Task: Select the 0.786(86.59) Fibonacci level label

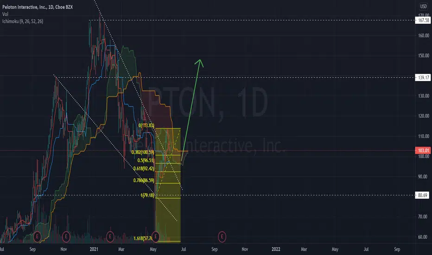Action: (x=144, y=180)
